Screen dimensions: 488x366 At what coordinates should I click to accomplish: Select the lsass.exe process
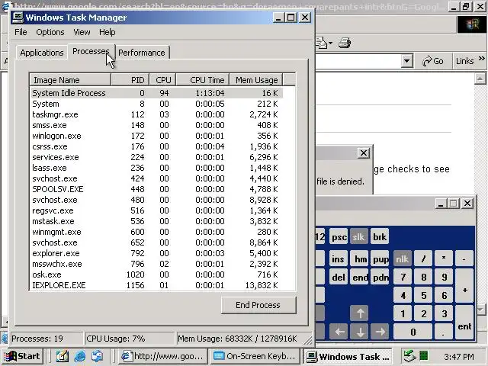tap(156, 168)
